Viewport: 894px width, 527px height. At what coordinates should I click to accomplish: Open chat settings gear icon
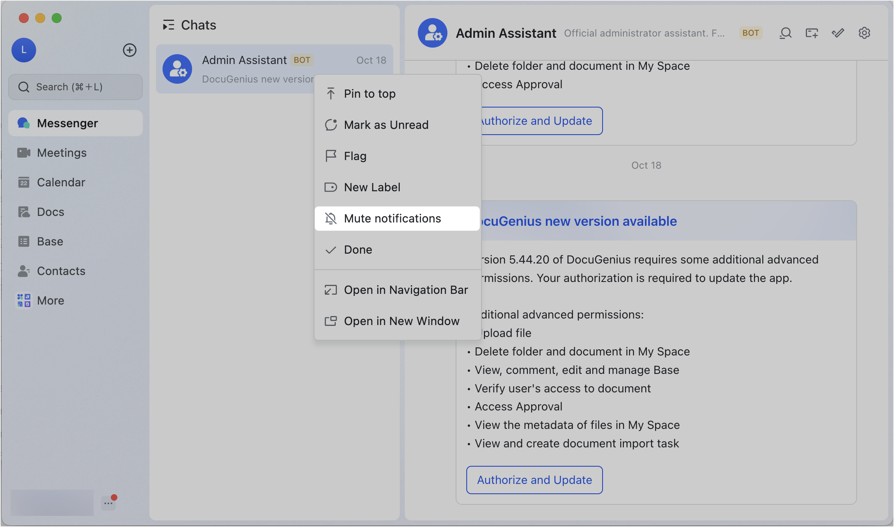864,33
